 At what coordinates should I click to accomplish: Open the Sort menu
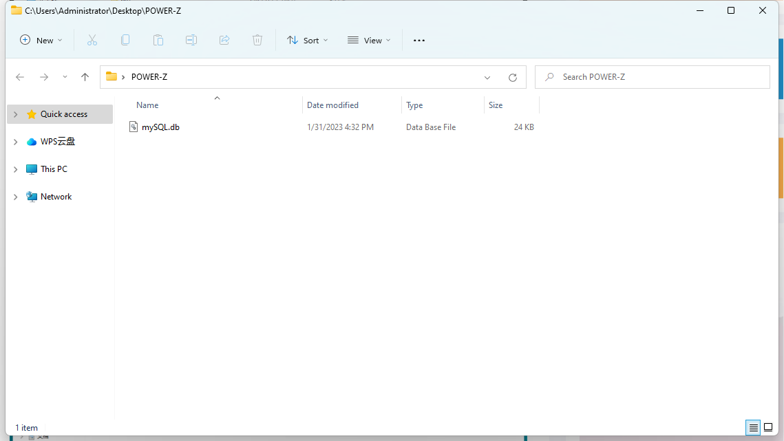click(x=308, y=41)
